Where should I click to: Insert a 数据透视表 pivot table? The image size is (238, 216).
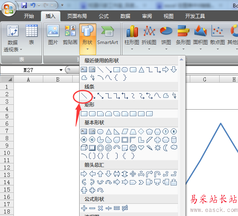[13, 38]
